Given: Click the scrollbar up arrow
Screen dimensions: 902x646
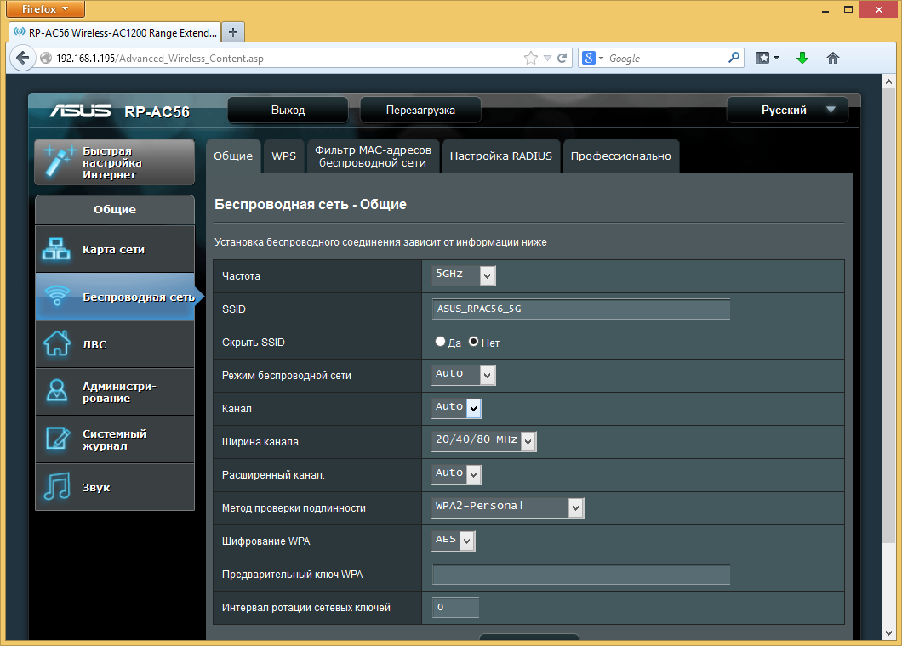Looking at the screenshot, I should coord(888,81).
